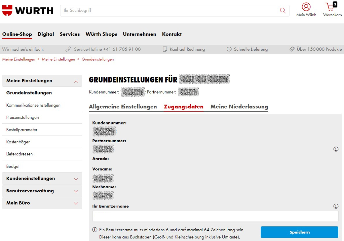Viewport: 344px width, 241px height.
Task: Open Preiseinstellungen in the sidebar
Action: pos(42,118)
